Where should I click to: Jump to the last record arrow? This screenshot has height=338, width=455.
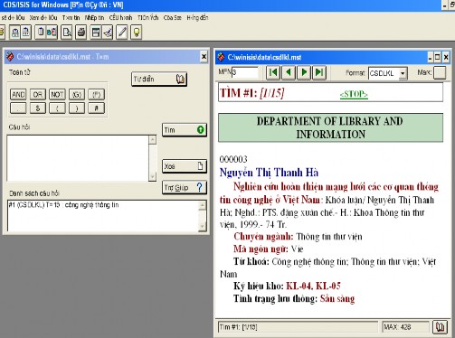click(x=319, y=72)
